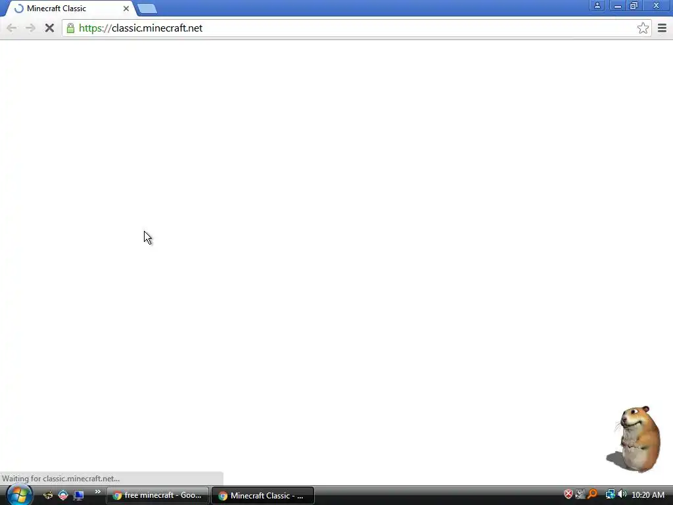
Task: Launch the round red-white-blue quick launch icon
Action: [63, 495]
